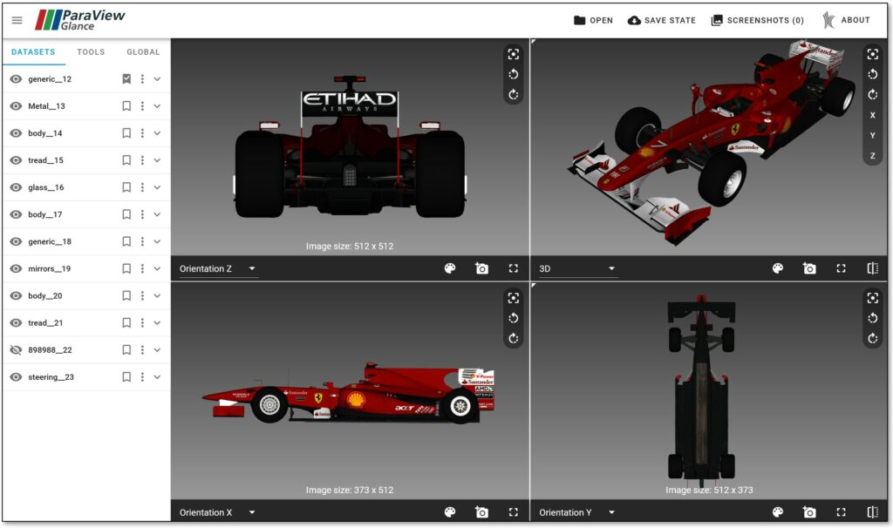Rotate camera right in Orientation Z view
This screenshot has width=893, height=528.
[513, 94]
